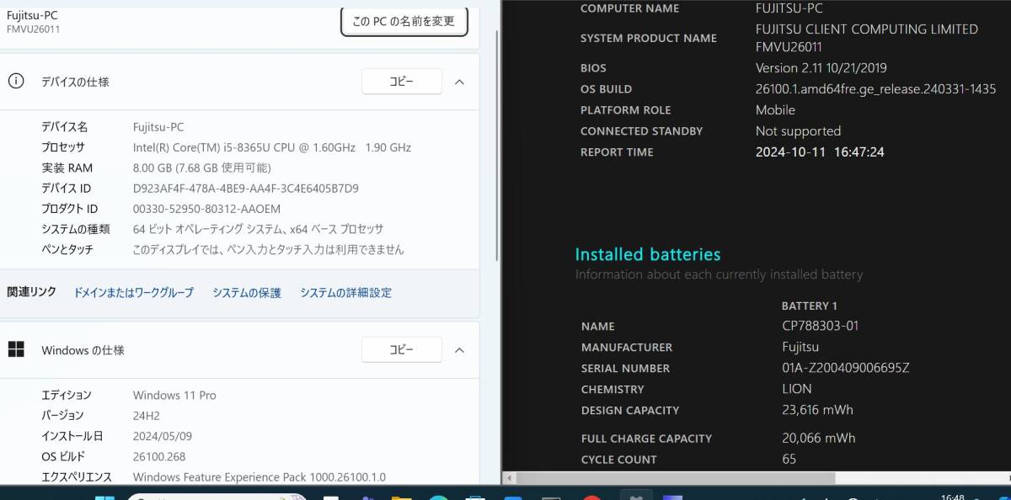The width and height of the screenshot is (1011, 500).
Task: Select cycle count value 65
Action: pyautogui.click(x=789, y=459)
